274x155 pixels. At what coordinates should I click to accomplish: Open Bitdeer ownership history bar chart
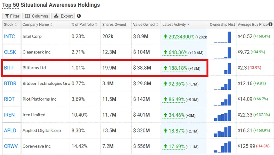point(222,84)
